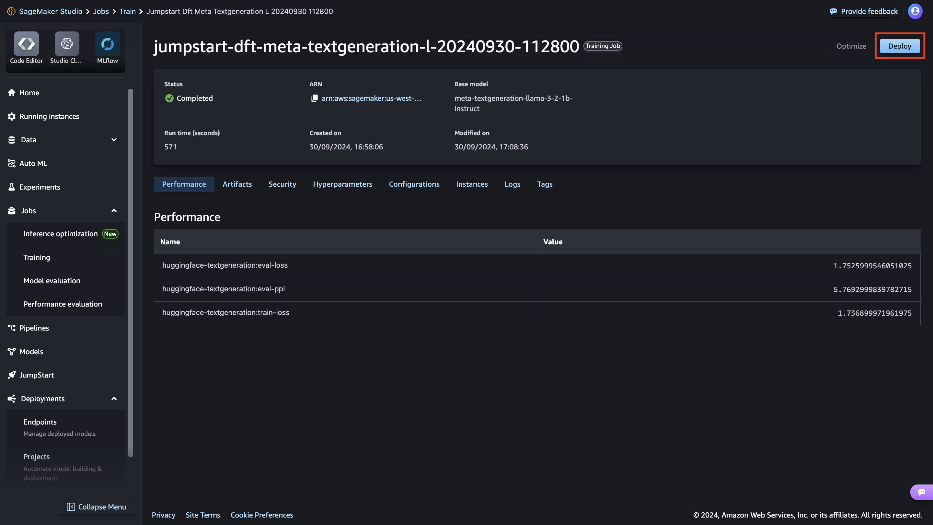Open Running instances
The width and height of the screenshot is (933, 525).
pyautogui.click(x=49, y=116)
